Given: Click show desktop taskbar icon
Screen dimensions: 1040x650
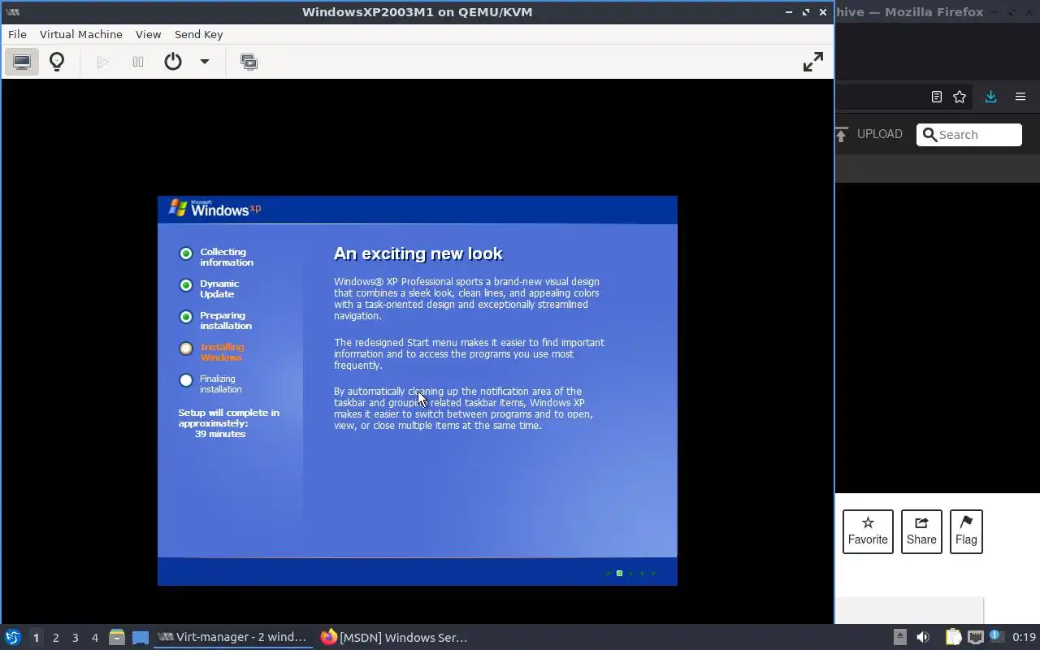Looking at the screenshot, I should pyautogui.click(x=141, y=638).
